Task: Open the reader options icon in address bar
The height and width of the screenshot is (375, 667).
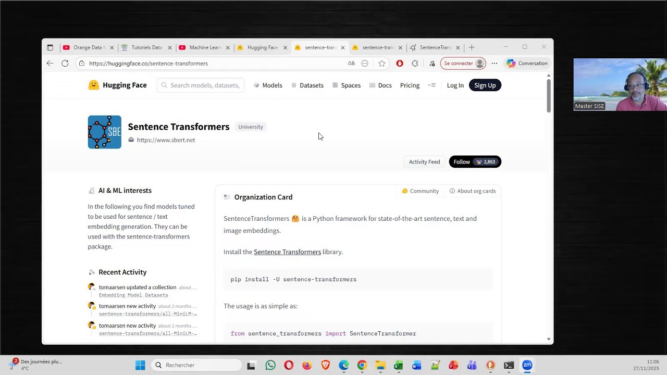Action: point(365,64)
